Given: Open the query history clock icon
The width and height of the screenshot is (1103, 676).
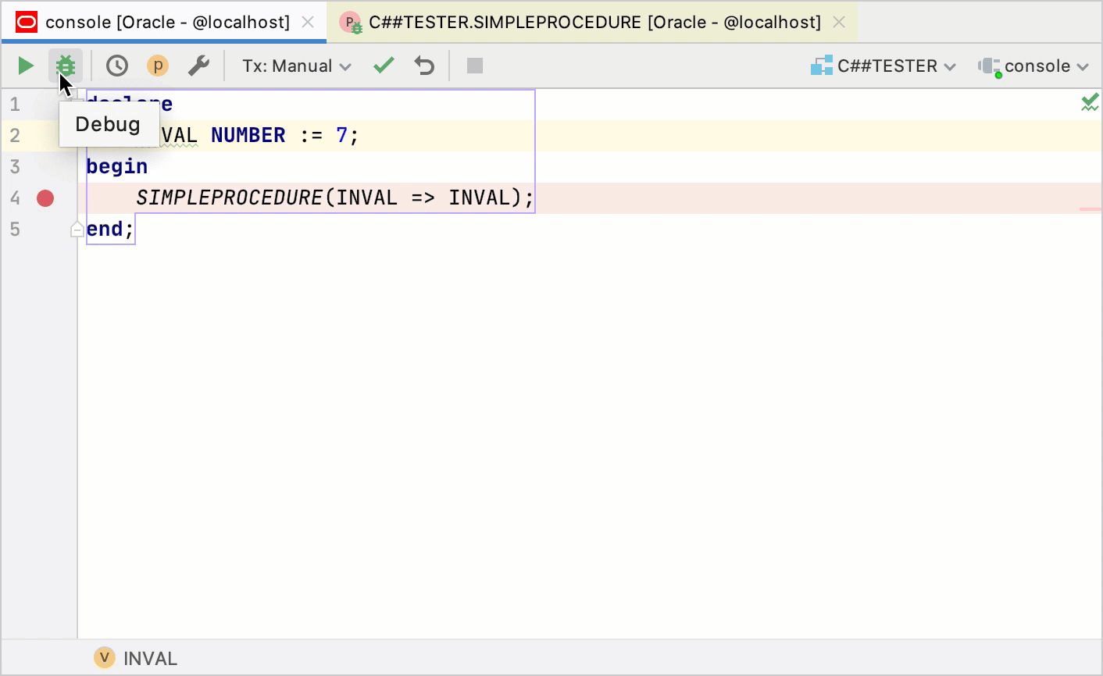Looking at the screenshot, I should click(x=116, y=66).
